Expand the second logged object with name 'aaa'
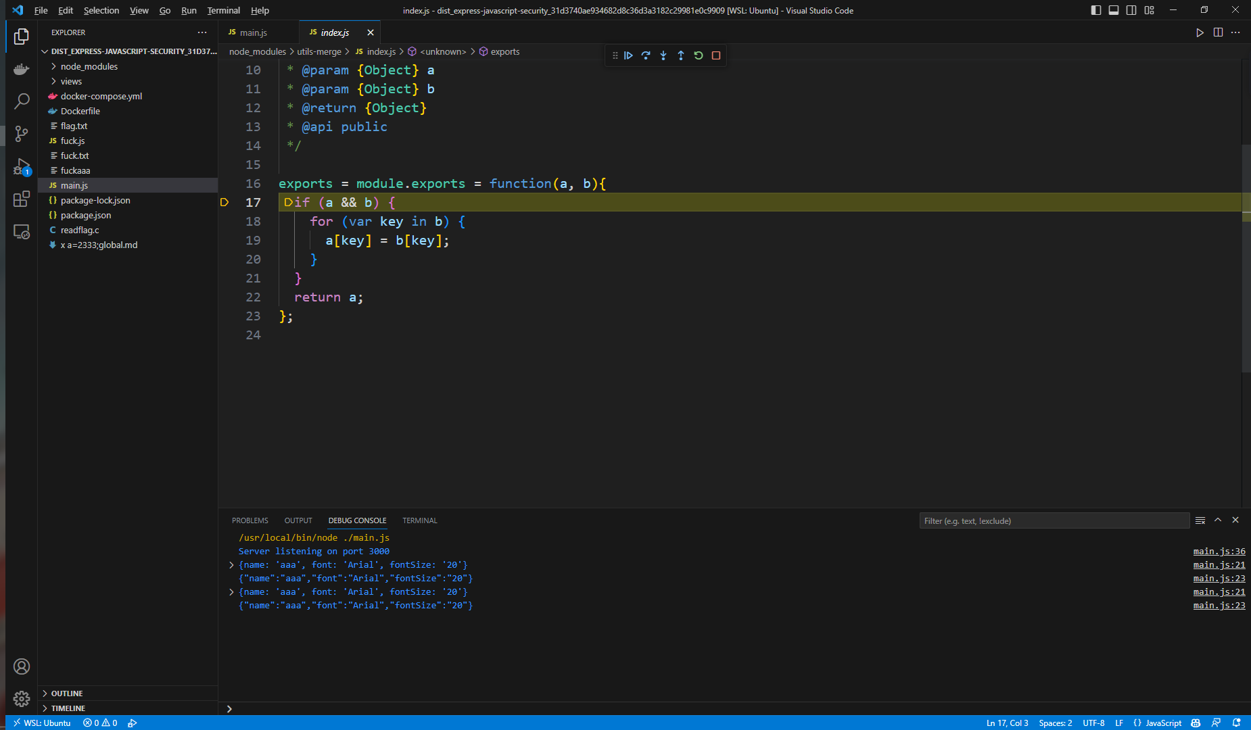This screenshot has height=730, width=1251. 232,592
